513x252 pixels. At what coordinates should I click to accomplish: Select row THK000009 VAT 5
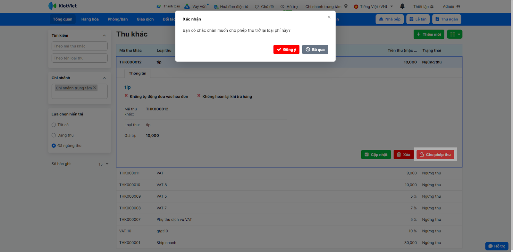pyautogui.click(x=289, y=196)
